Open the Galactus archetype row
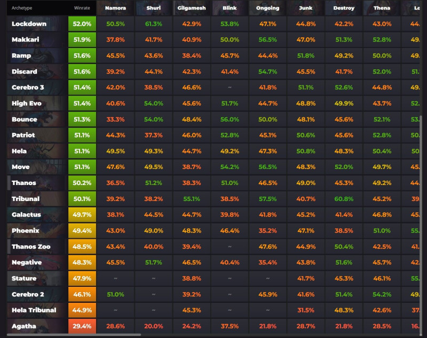This screenshot has height=338, width=427. [37, 214]
